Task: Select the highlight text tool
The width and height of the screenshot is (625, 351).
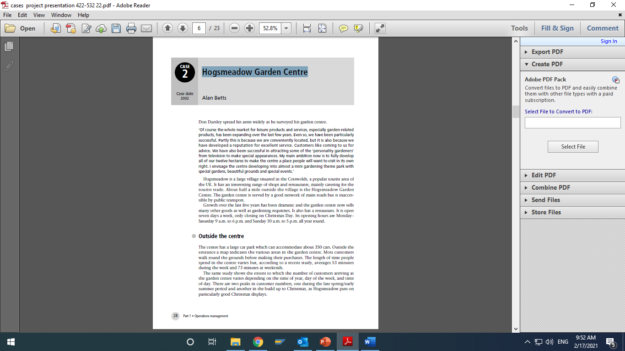Action: pos(358,28)
